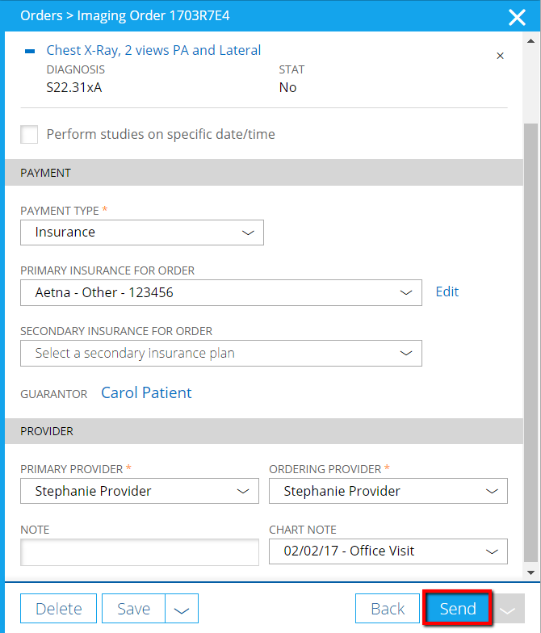Open the Payment Type dropdown
The width and height of the screenshot is (541, 633).
point(142,233)
